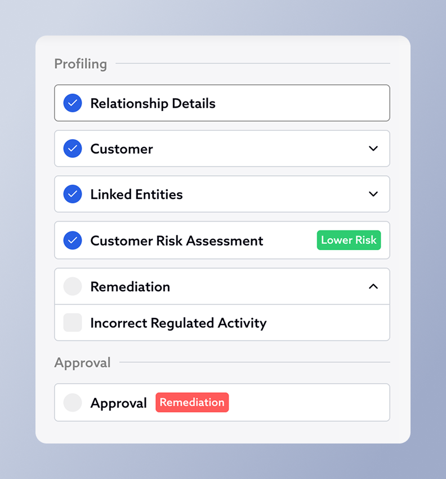The image size is (446, 479).
Task: Click the Customer row label
Action: [122, 149]
